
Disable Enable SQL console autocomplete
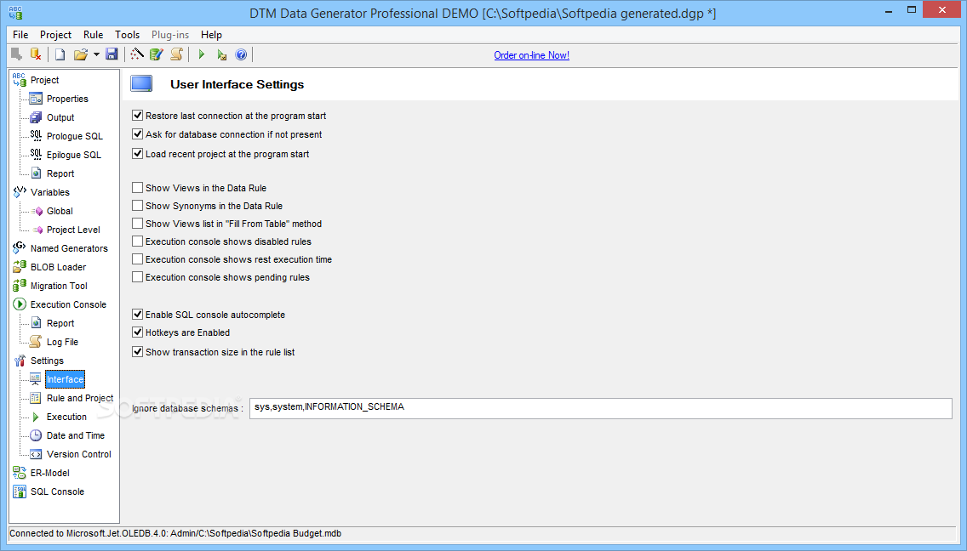tap(138, 315)
